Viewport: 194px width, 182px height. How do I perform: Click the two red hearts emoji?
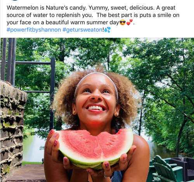point(130,22)
